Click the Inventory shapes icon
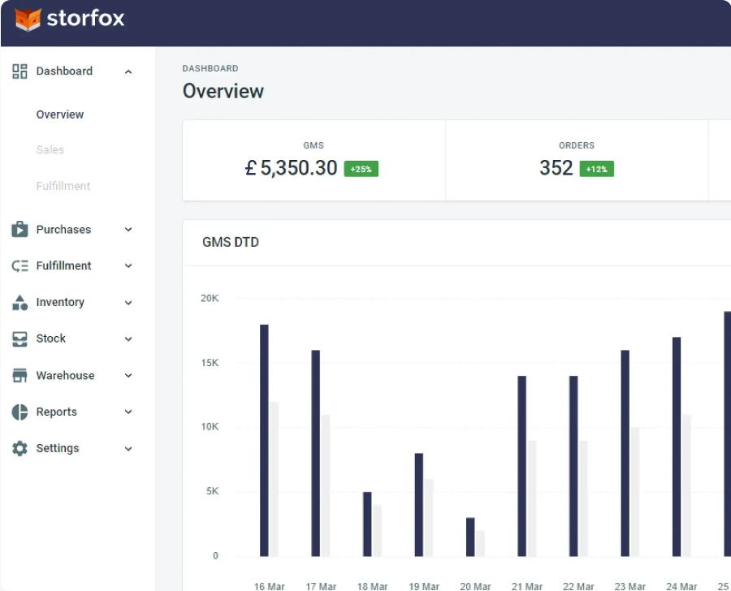Screen dimensions: 731x591 pyautogui.click(x=20, y=303)
